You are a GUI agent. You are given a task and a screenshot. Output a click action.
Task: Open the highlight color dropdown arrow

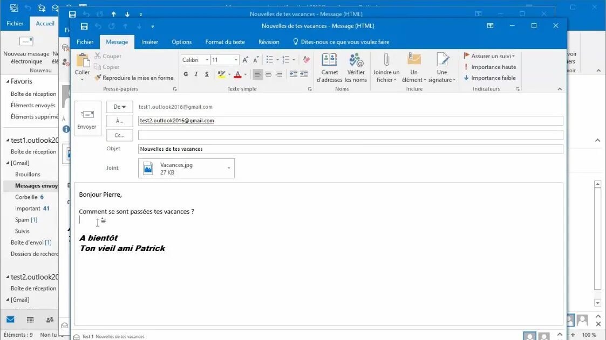229,74
